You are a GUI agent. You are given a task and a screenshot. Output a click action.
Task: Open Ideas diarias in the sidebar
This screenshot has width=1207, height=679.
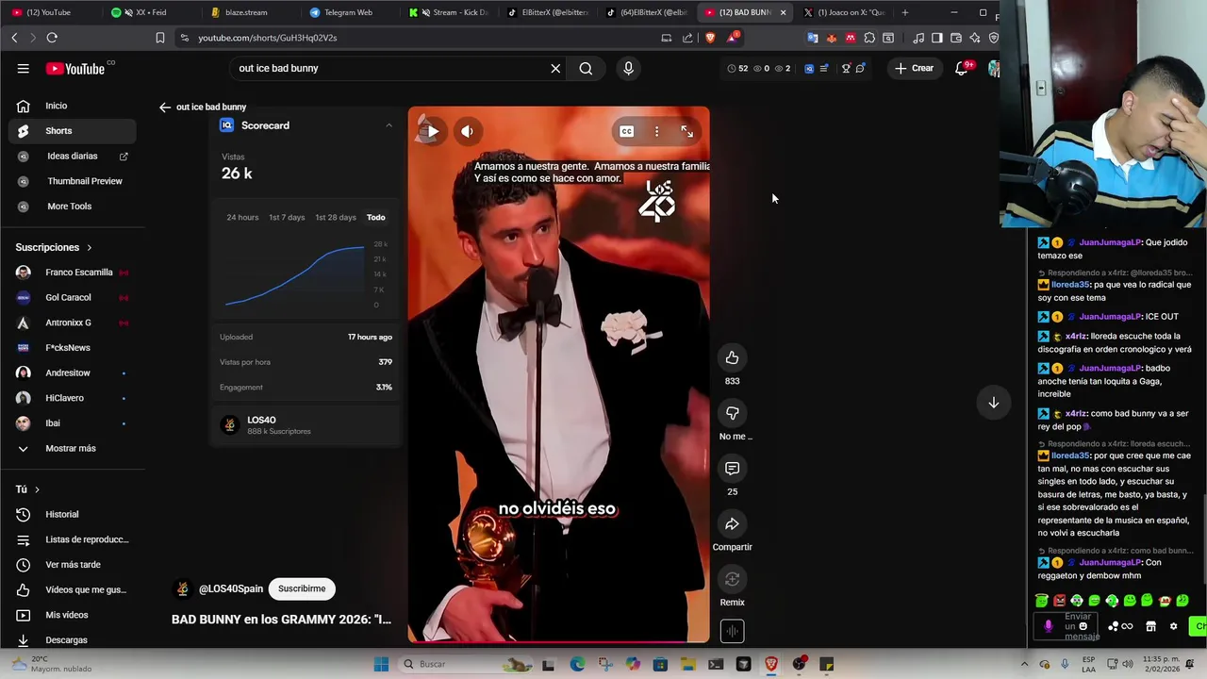(74, 156)
